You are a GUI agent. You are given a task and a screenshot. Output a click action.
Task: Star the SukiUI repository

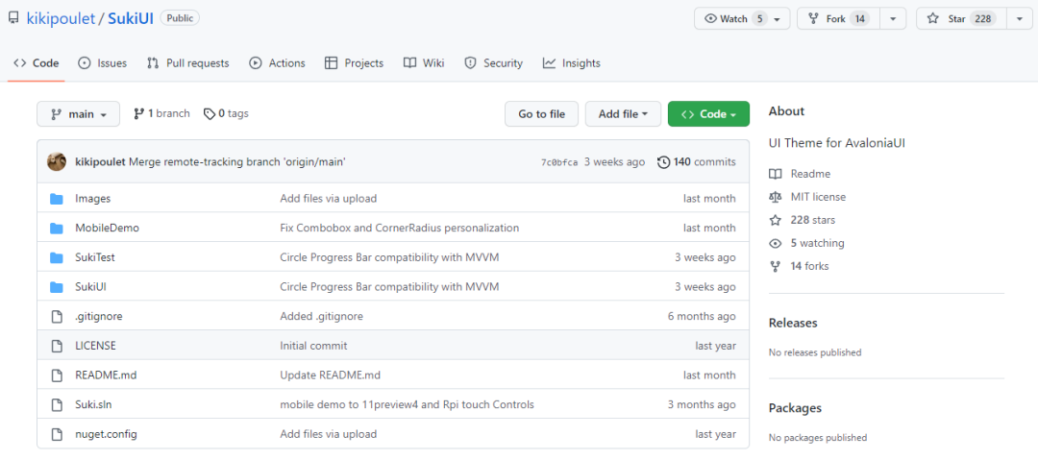click(961, 18)
